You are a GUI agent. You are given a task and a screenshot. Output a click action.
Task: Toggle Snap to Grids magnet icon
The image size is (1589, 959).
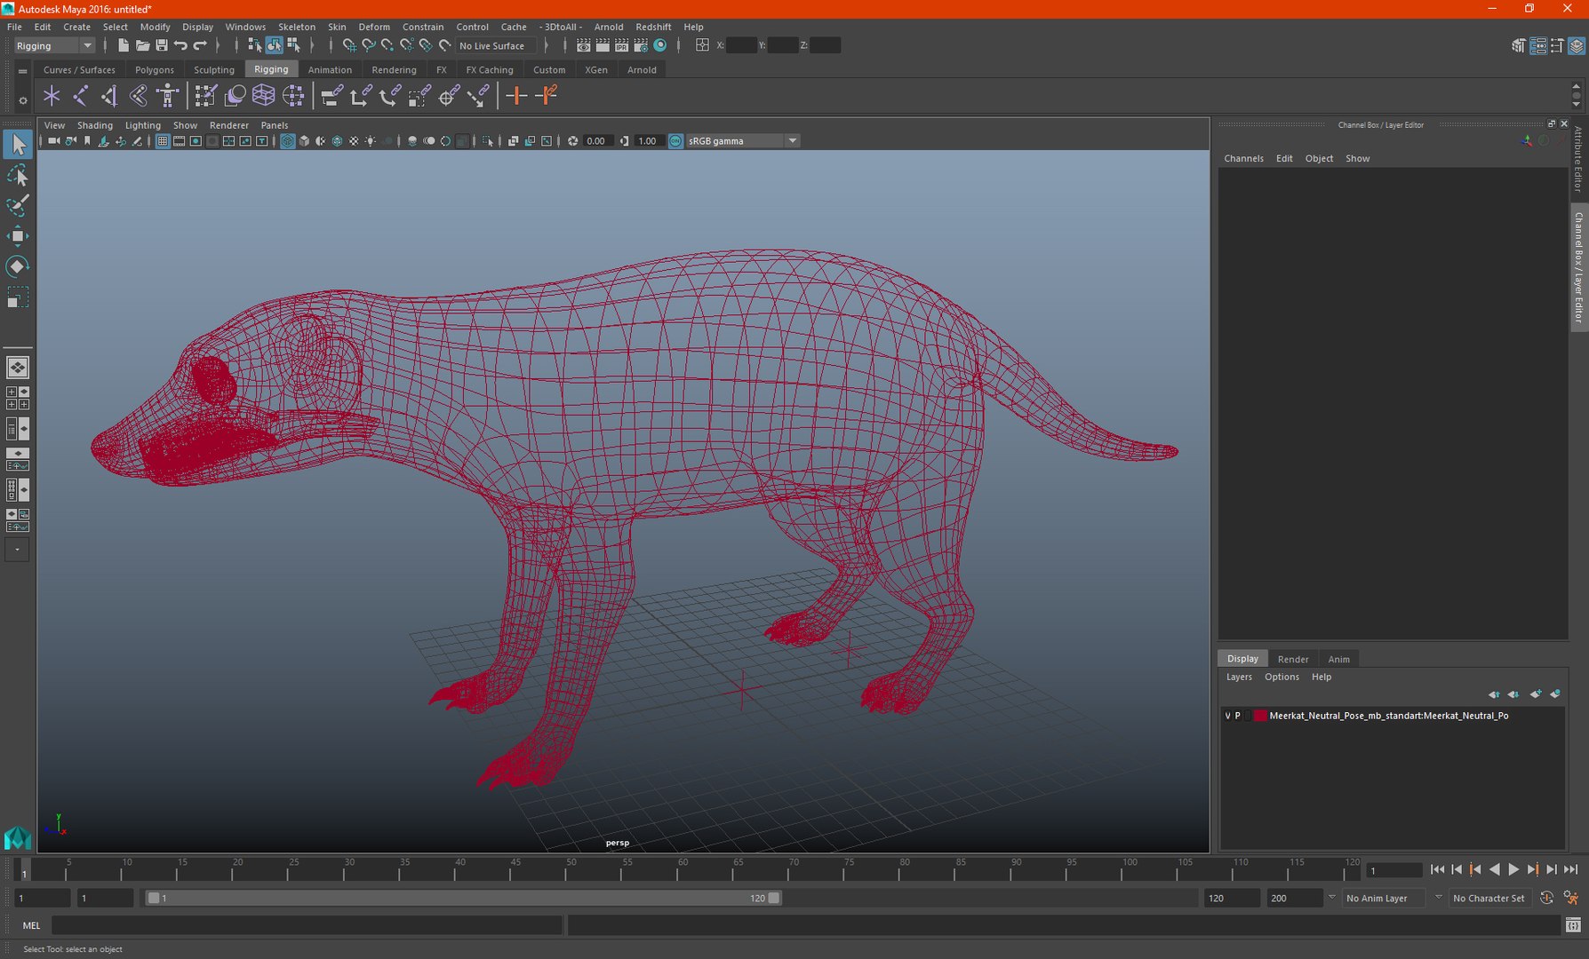click(x=349, y=45)
